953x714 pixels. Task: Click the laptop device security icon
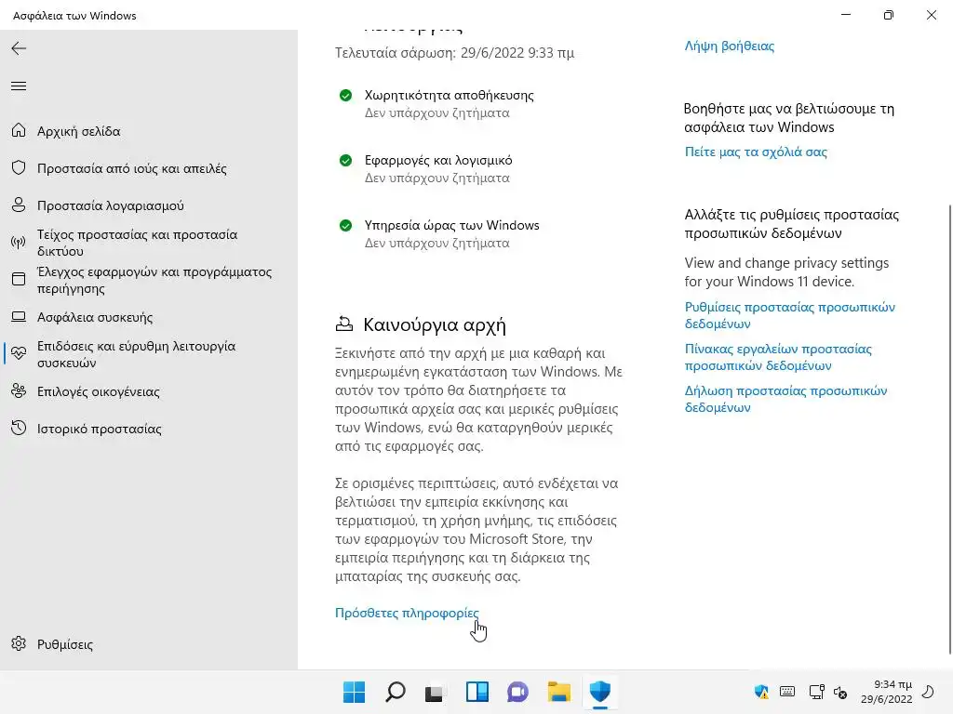[19, 316]
